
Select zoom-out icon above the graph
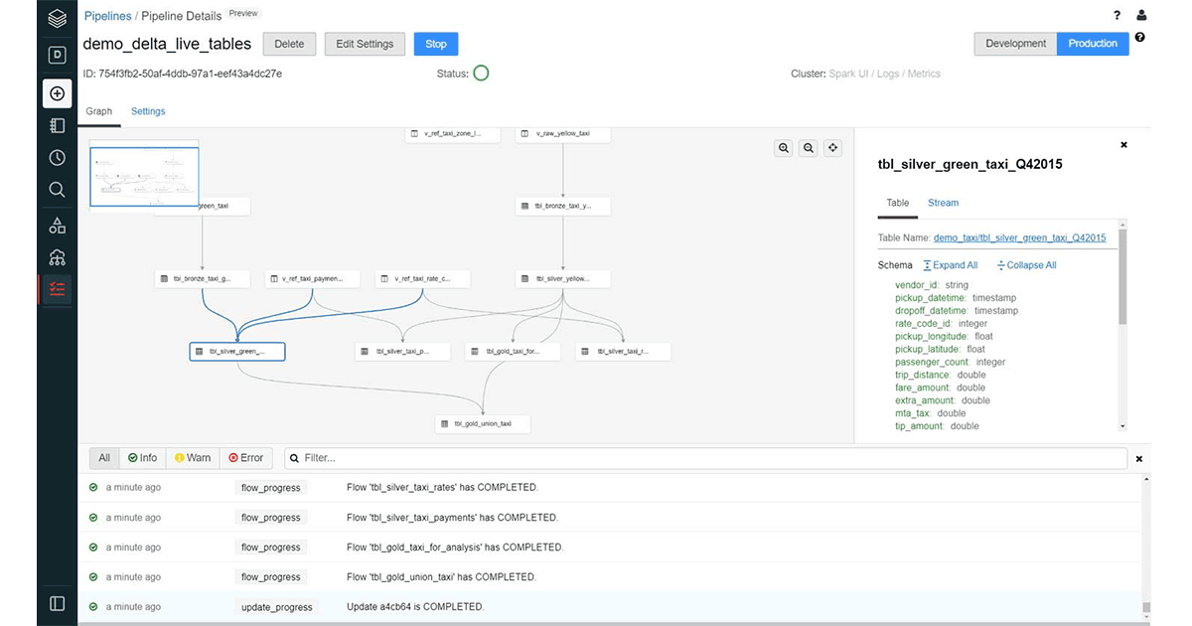click(808, 147)
